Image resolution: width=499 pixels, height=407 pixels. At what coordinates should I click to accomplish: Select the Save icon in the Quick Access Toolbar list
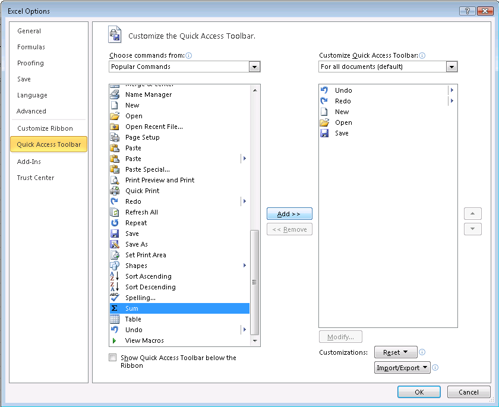pos(324,133)
